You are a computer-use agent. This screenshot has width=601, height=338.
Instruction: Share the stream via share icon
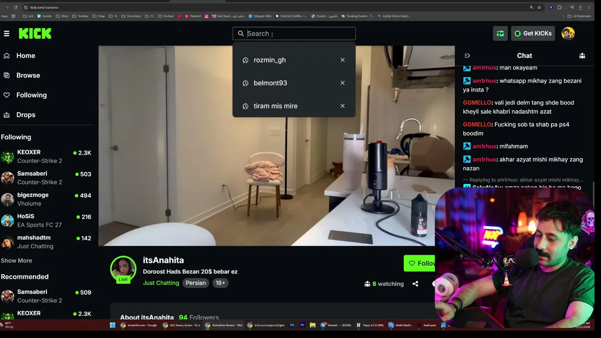point(415,284)
